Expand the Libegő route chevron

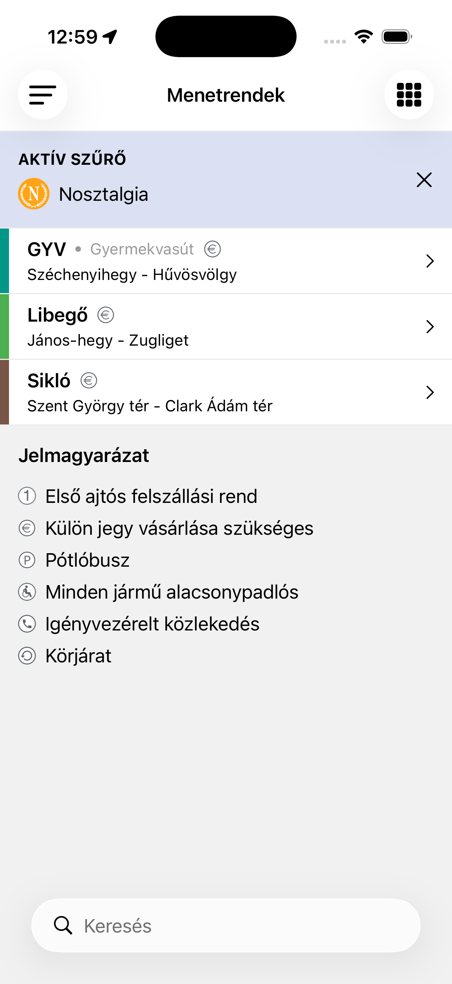tap(430, 326)
